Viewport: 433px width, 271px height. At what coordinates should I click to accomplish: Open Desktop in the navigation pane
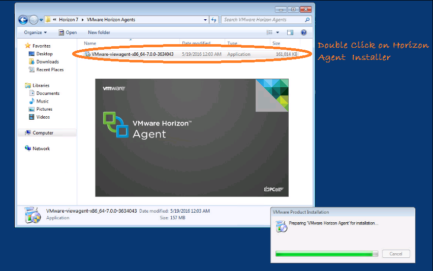(44, 54)
